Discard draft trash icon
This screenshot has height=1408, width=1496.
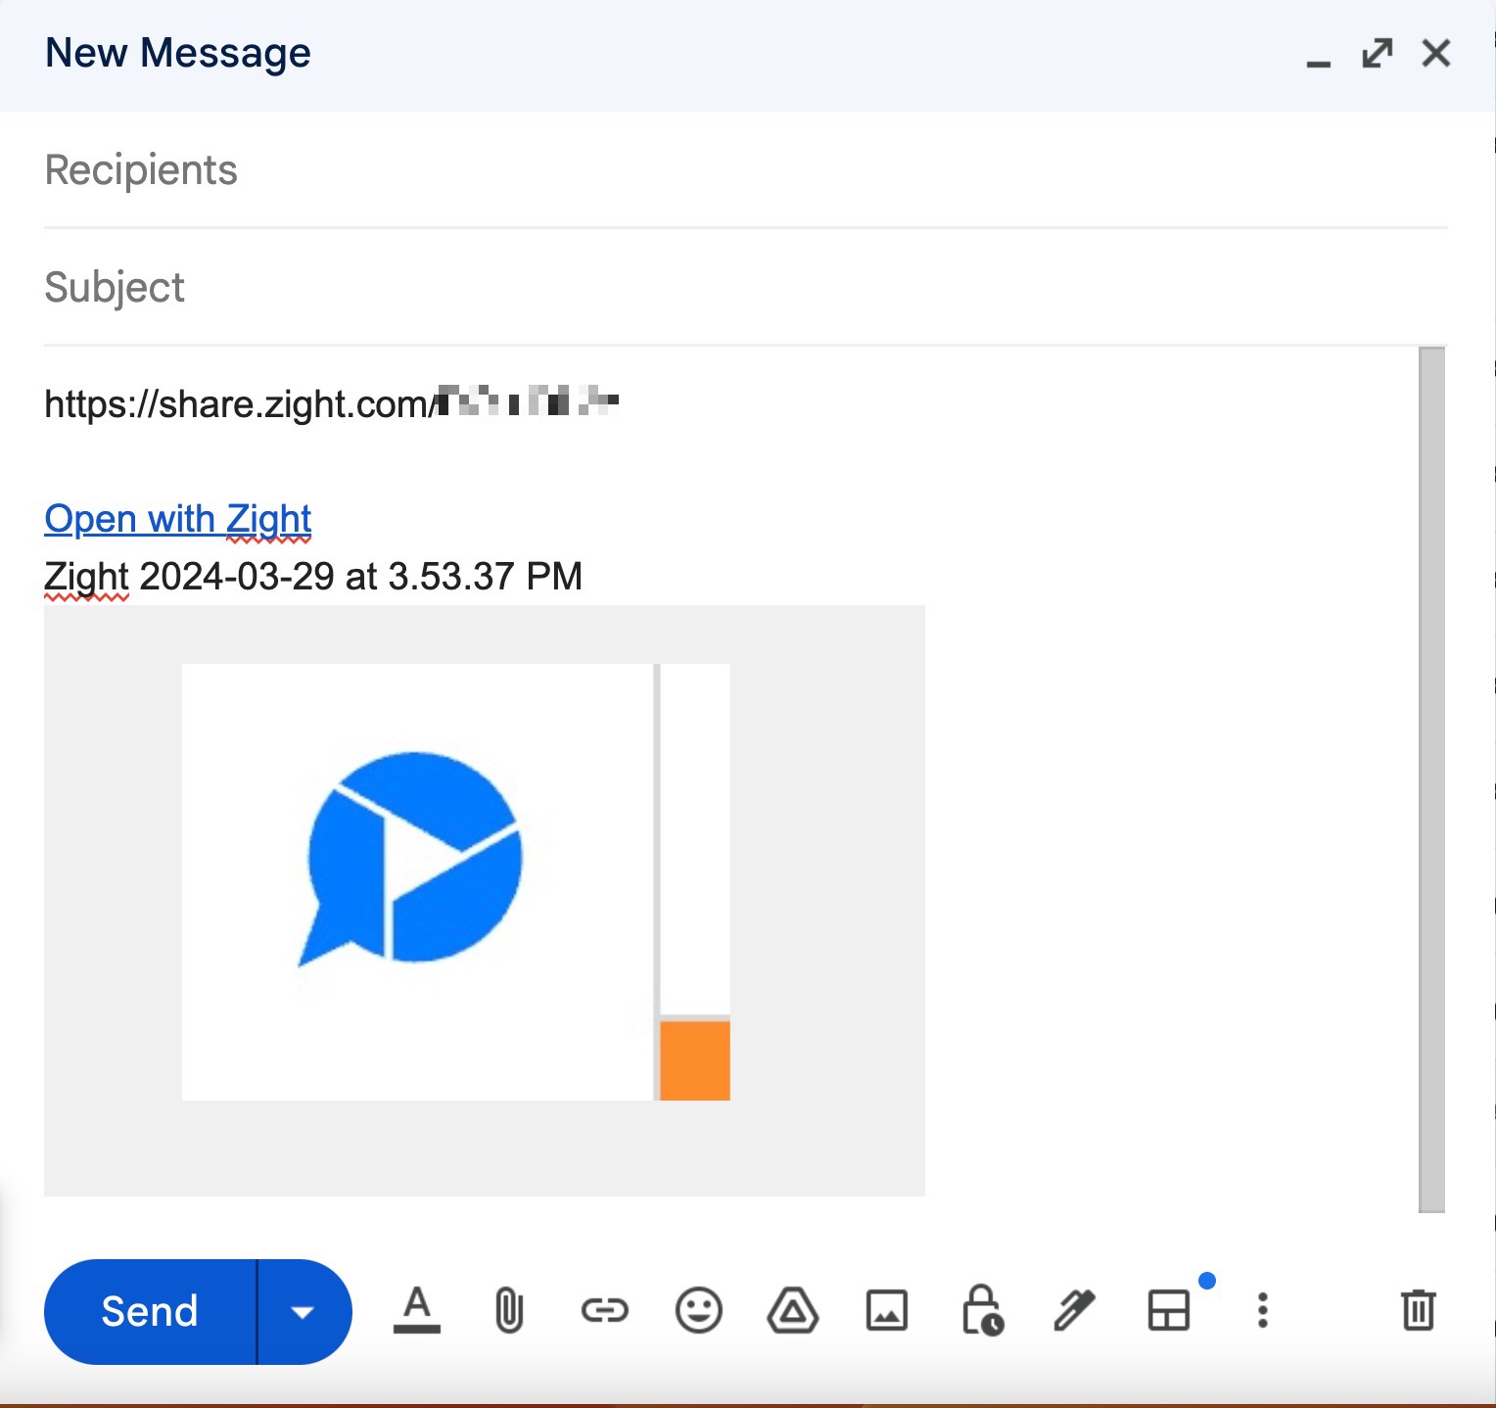(1418, 1310)
